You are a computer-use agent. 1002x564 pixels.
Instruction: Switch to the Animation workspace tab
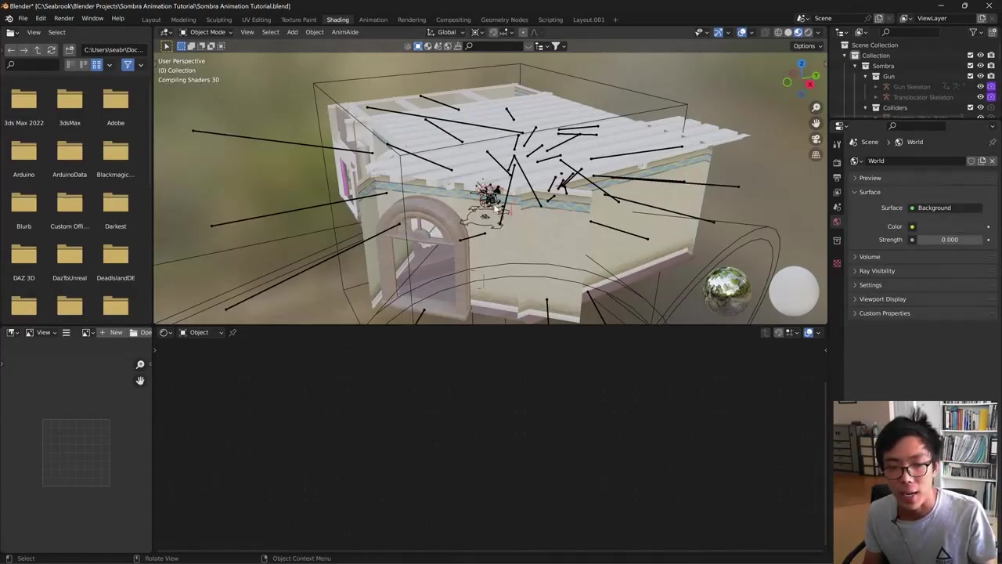(373, 20)
